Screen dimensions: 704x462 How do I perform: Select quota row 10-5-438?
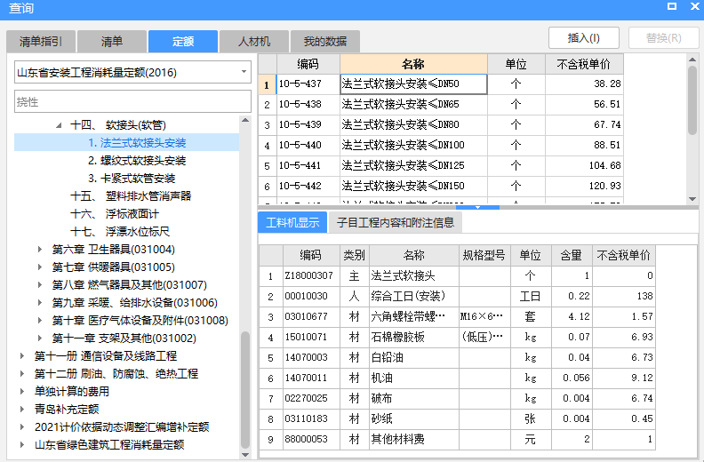[308, 105]
